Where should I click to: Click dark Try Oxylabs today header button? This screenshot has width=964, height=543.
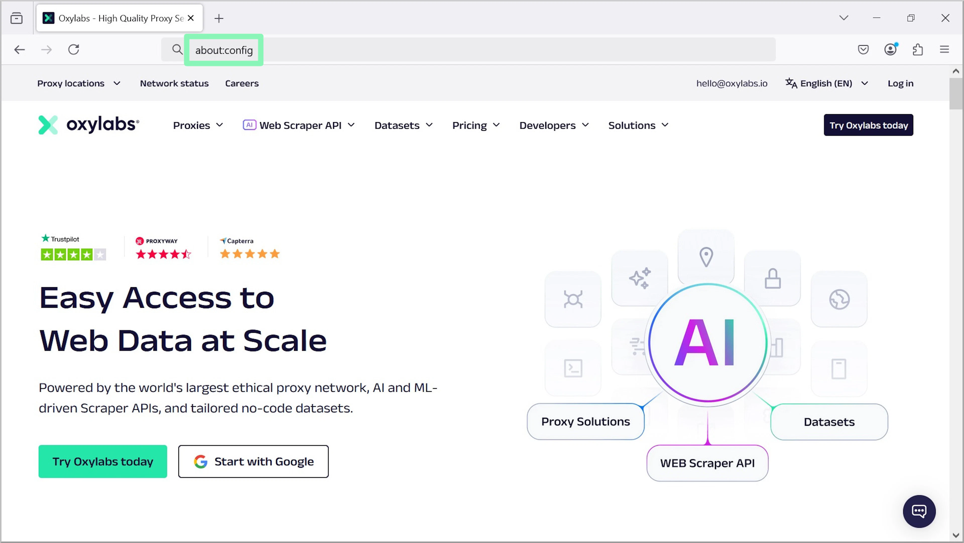(x=868, y=125)
